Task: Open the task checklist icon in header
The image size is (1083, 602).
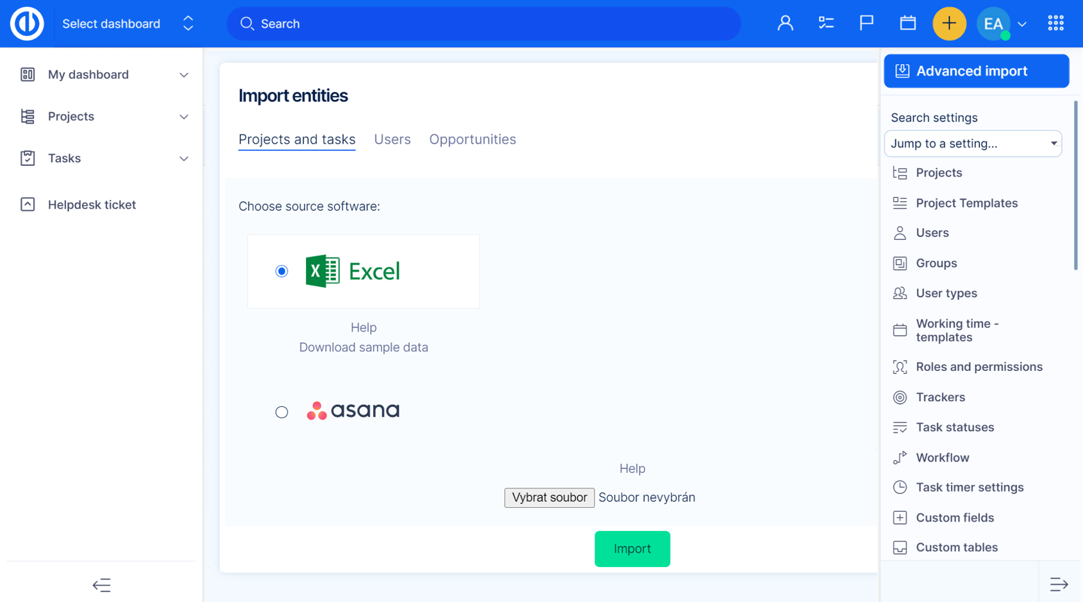Action: tap(826, 24)
